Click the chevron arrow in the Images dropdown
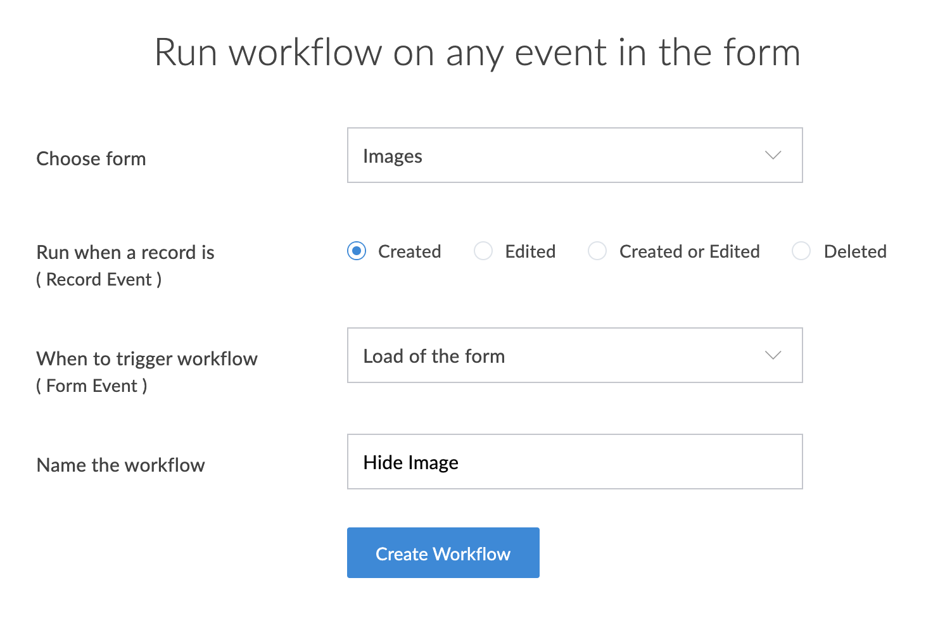 (x=773, y=156)
